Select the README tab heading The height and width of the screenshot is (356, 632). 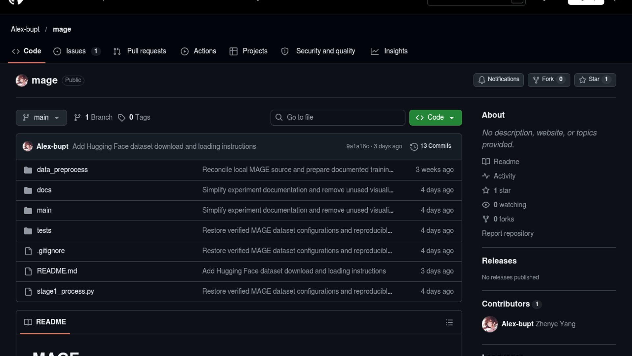click(x=45, y=322)
